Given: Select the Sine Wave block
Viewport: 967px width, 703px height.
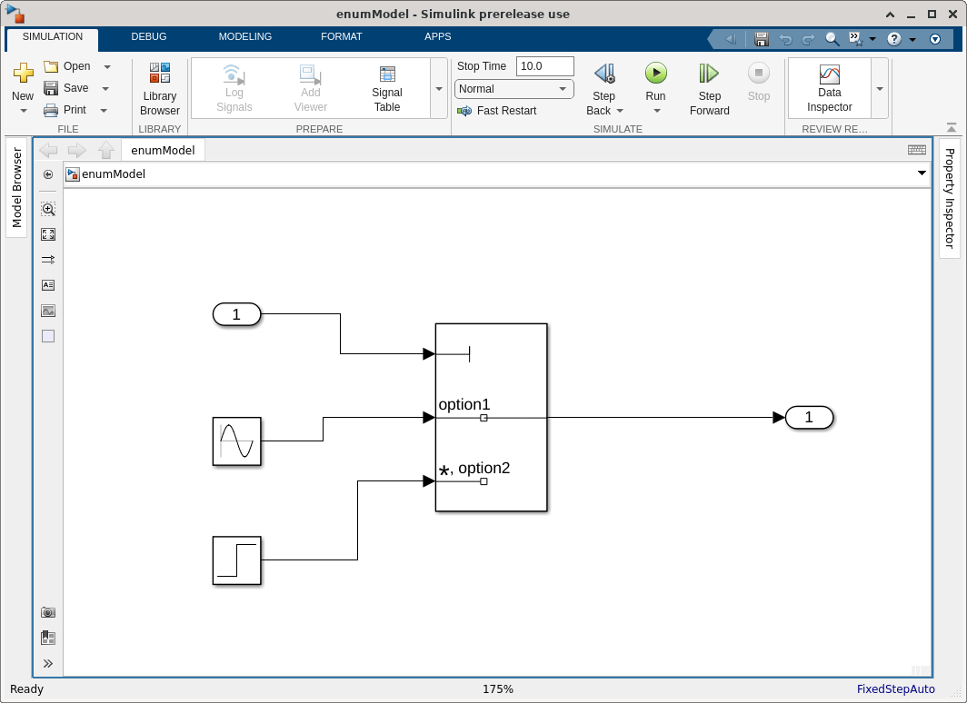Looking at the screenshot, I should [237, 441].
